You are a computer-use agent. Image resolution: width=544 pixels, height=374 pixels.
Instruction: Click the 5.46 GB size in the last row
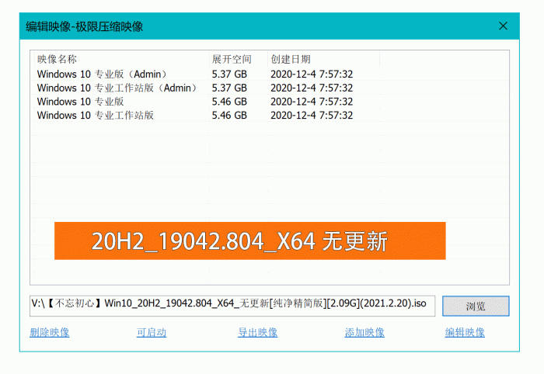coord(229,116)
